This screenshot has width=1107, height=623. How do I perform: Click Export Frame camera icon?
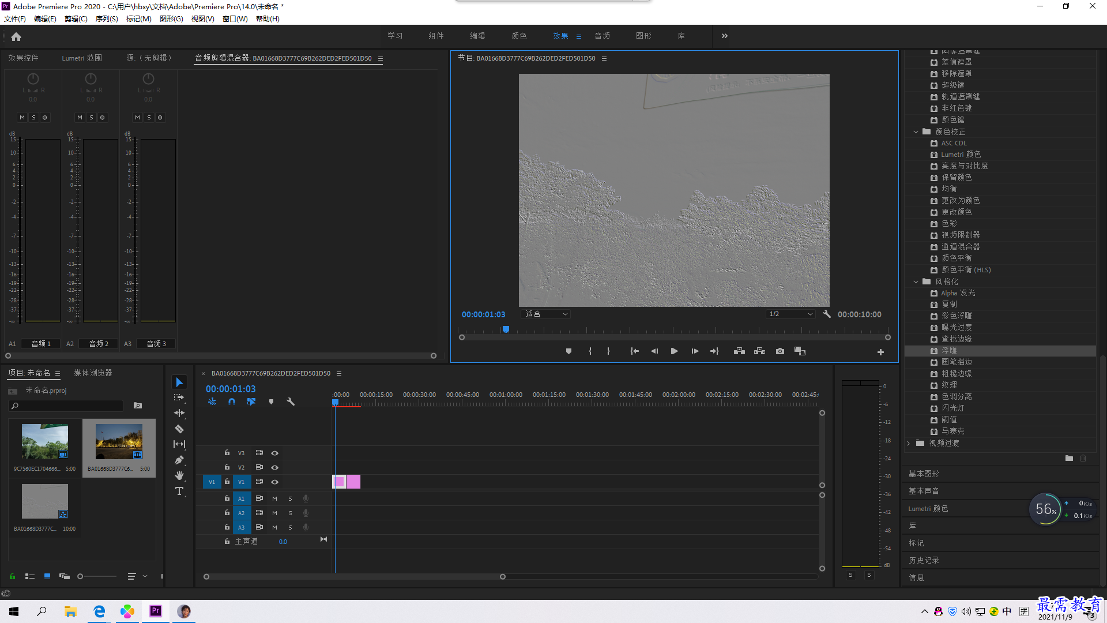pyautogui.click(x=780, y=351)
